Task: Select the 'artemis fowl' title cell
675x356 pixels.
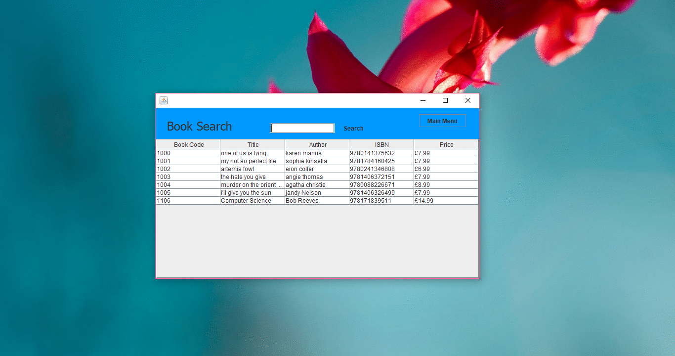Action: pyautogui.click(x=253, y=169)
